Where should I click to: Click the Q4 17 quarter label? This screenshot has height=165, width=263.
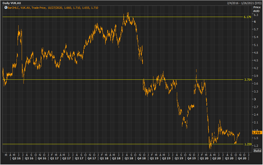pos(92,158)
